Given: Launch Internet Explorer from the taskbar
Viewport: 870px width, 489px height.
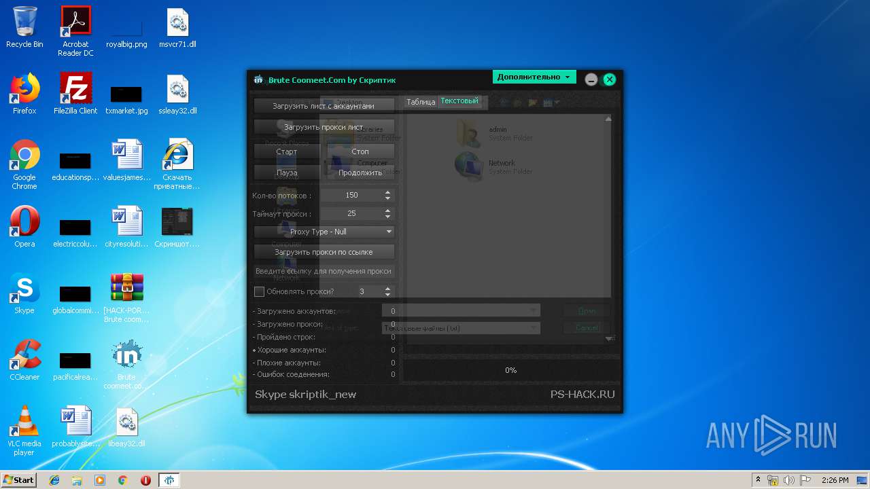Looking at the screenshot, I should [54, 480].
